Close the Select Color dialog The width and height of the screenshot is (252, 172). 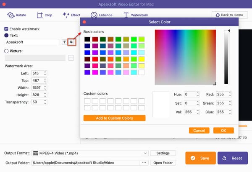point(84,22)
